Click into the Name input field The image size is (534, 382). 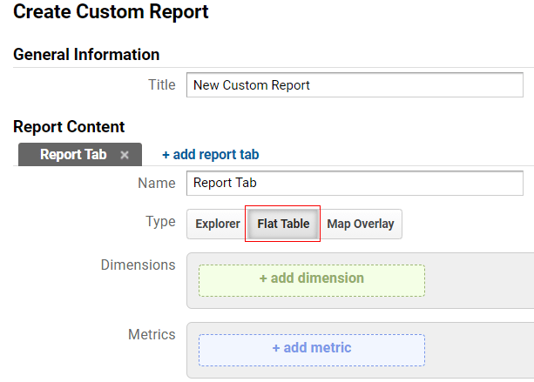tap(355, 183)
